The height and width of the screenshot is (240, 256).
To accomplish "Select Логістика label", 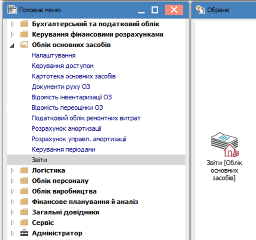I will [49, 170].
